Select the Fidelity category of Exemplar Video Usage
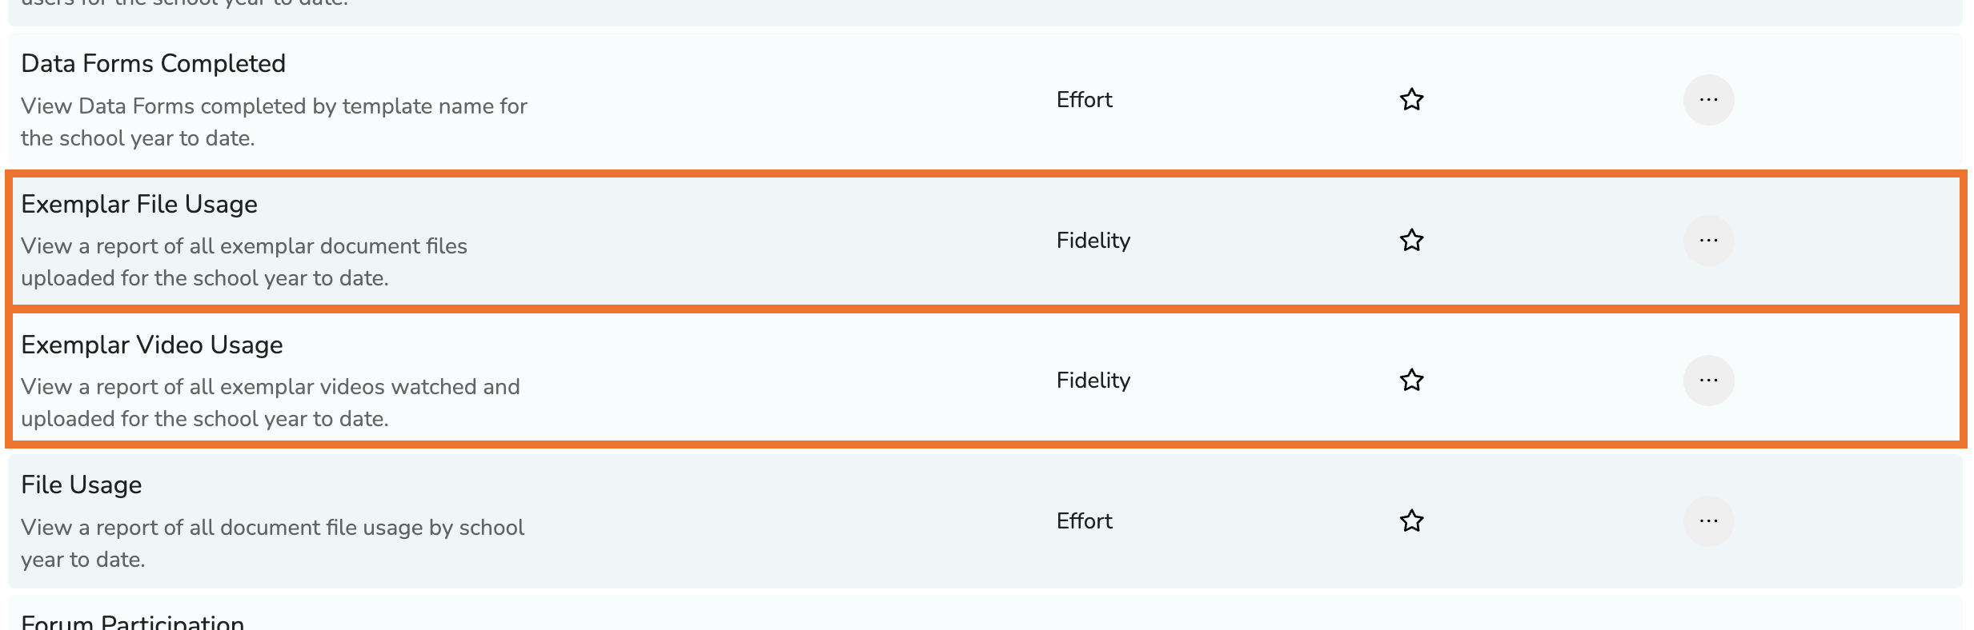Viewport: 1974px width, 630px height. [1093, 381]
